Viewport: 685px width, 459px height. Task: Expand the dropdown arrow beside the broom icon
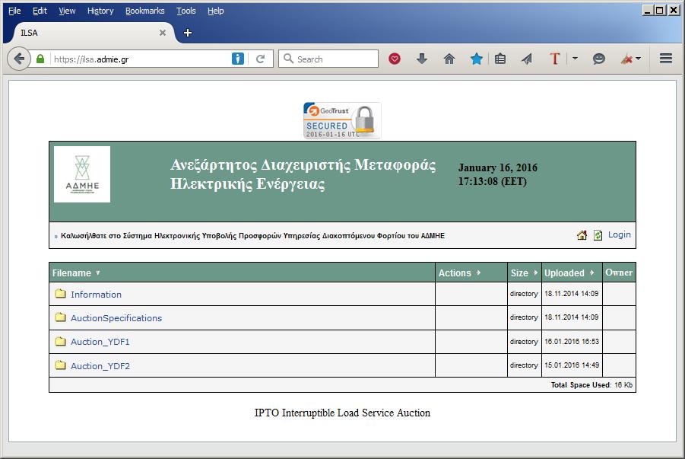tap(639, 58)
